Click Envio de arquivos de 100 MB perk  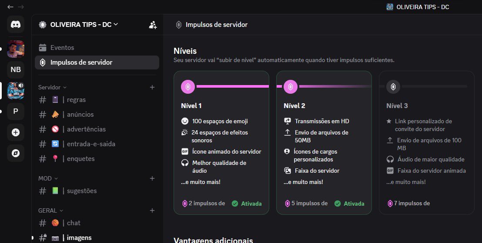point(424,144)
